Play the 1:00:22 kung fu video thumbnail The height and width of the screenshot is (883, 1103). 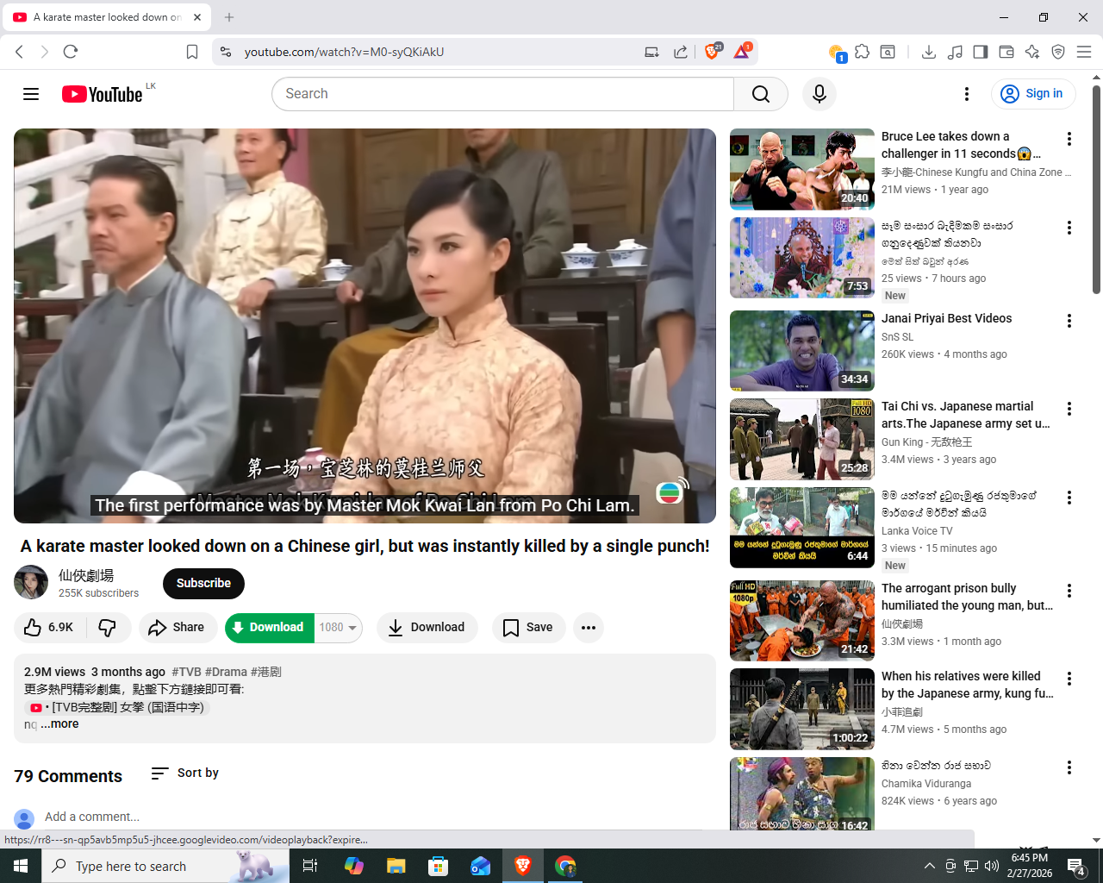tap(802, 709)
